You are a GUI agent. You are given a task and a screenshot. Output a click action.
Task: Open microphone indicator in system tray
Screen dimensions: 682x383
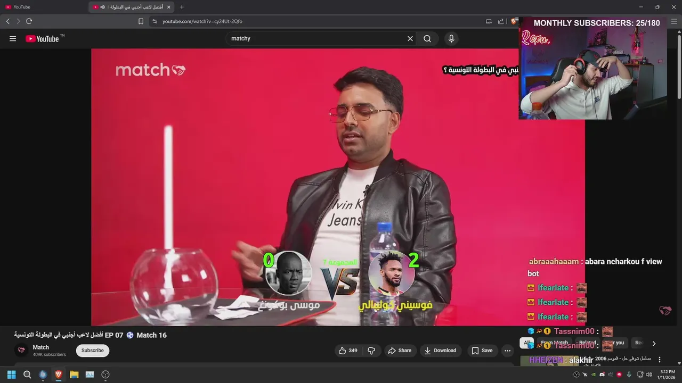click(629, 374)
